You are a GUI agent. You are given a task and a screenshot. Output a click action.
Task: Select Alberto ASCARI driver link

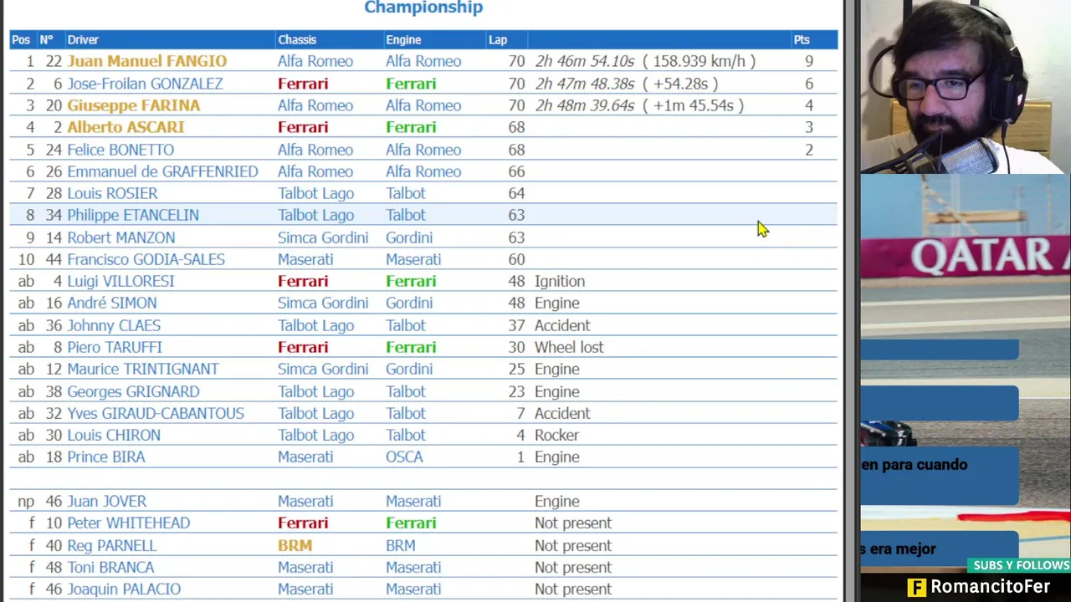tap(126, 127)
